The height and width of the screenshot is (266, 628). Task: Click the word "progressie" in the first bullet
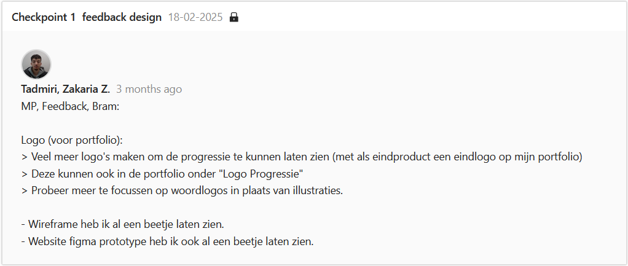click(213, 157)
